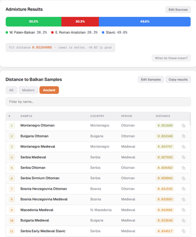Click the red E. Roman Anatolian segment
This screenshot has width=196, height=237.
click(x=80, y=22)
